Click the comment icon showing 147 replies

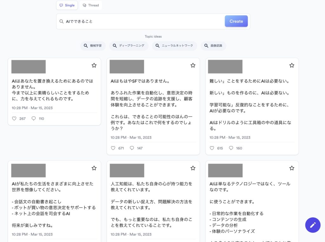pos(132,148)
